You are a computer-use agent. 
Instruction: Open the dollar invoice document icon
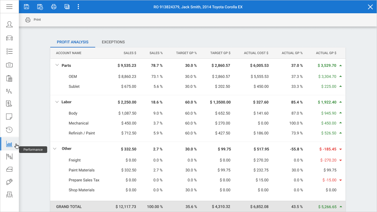(x=9, y=104)
